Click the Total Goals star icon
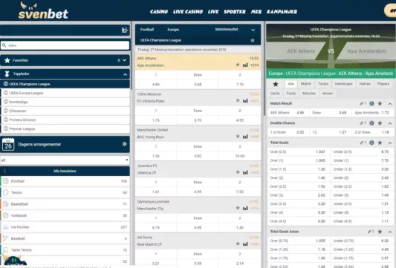This screenshot has height=268, width=396. point(380,143)
